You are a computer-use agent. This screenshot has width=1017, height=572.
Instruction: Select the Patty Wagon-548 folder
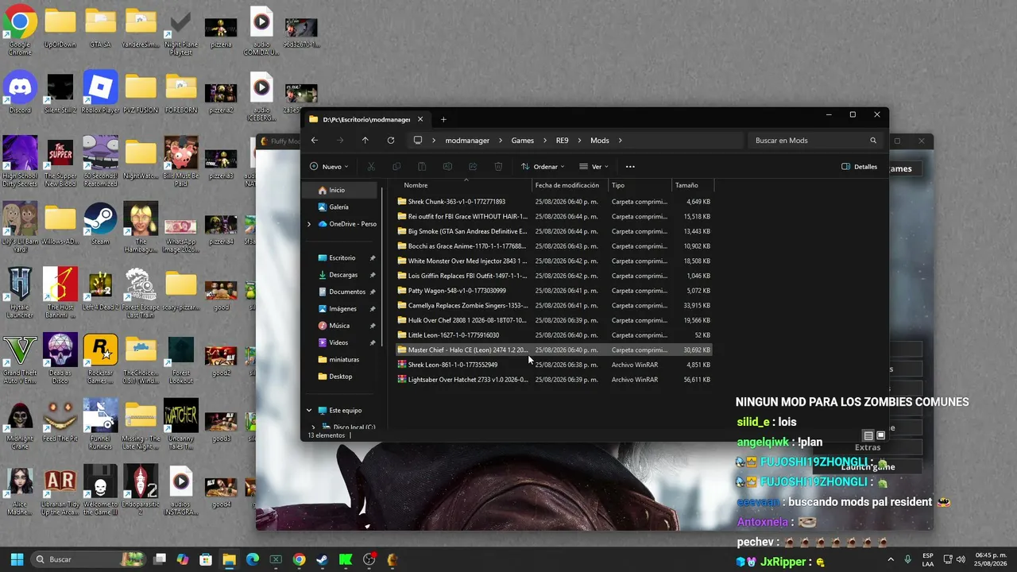[x=554, y=291]
